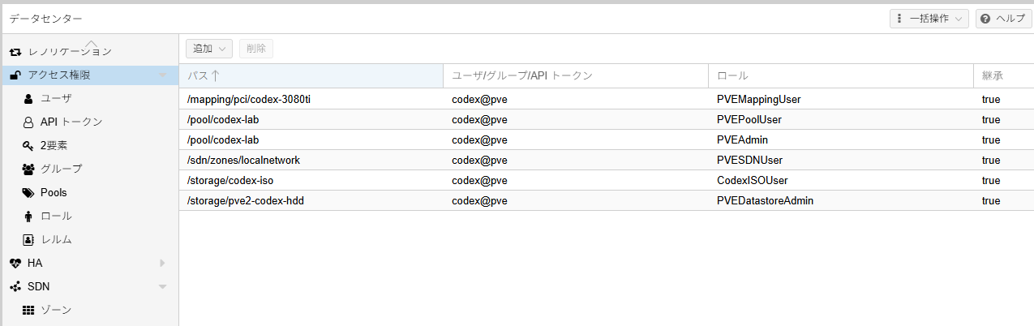The width and height of the screenshot is (1034, 326).
Task: Open ゾーン zones under SDN
Action: pyautogui.click(x=89, y=311)
